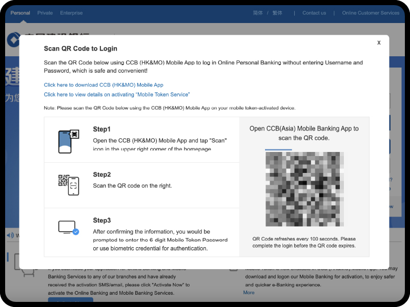Viewport: 410px width, 307px height.
Task: Select the Personal tab in top bar
Action: (x=20, y=13)
